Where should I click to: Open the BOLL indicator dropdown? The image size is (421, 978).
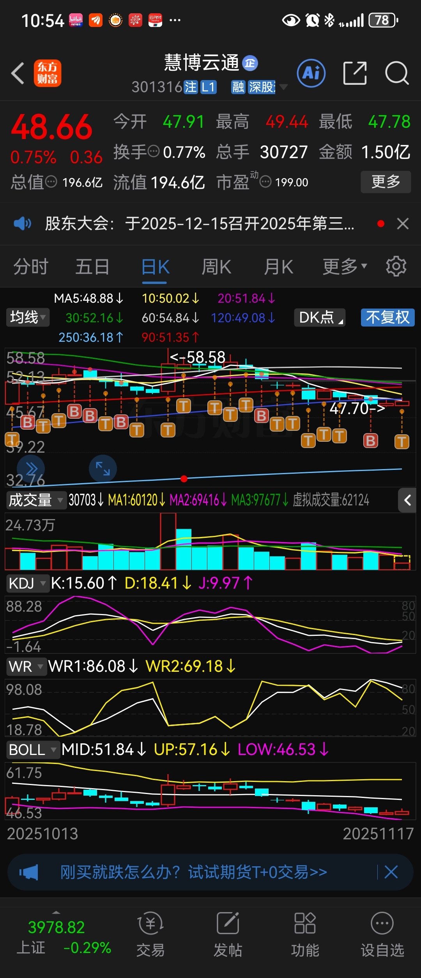click(33, 750)
